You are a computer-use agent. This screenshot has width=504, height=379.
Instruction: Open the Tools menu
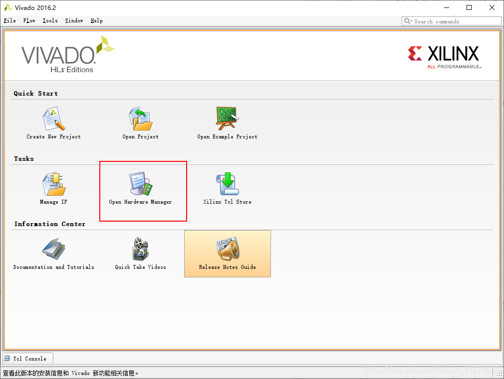pos(50,20)
